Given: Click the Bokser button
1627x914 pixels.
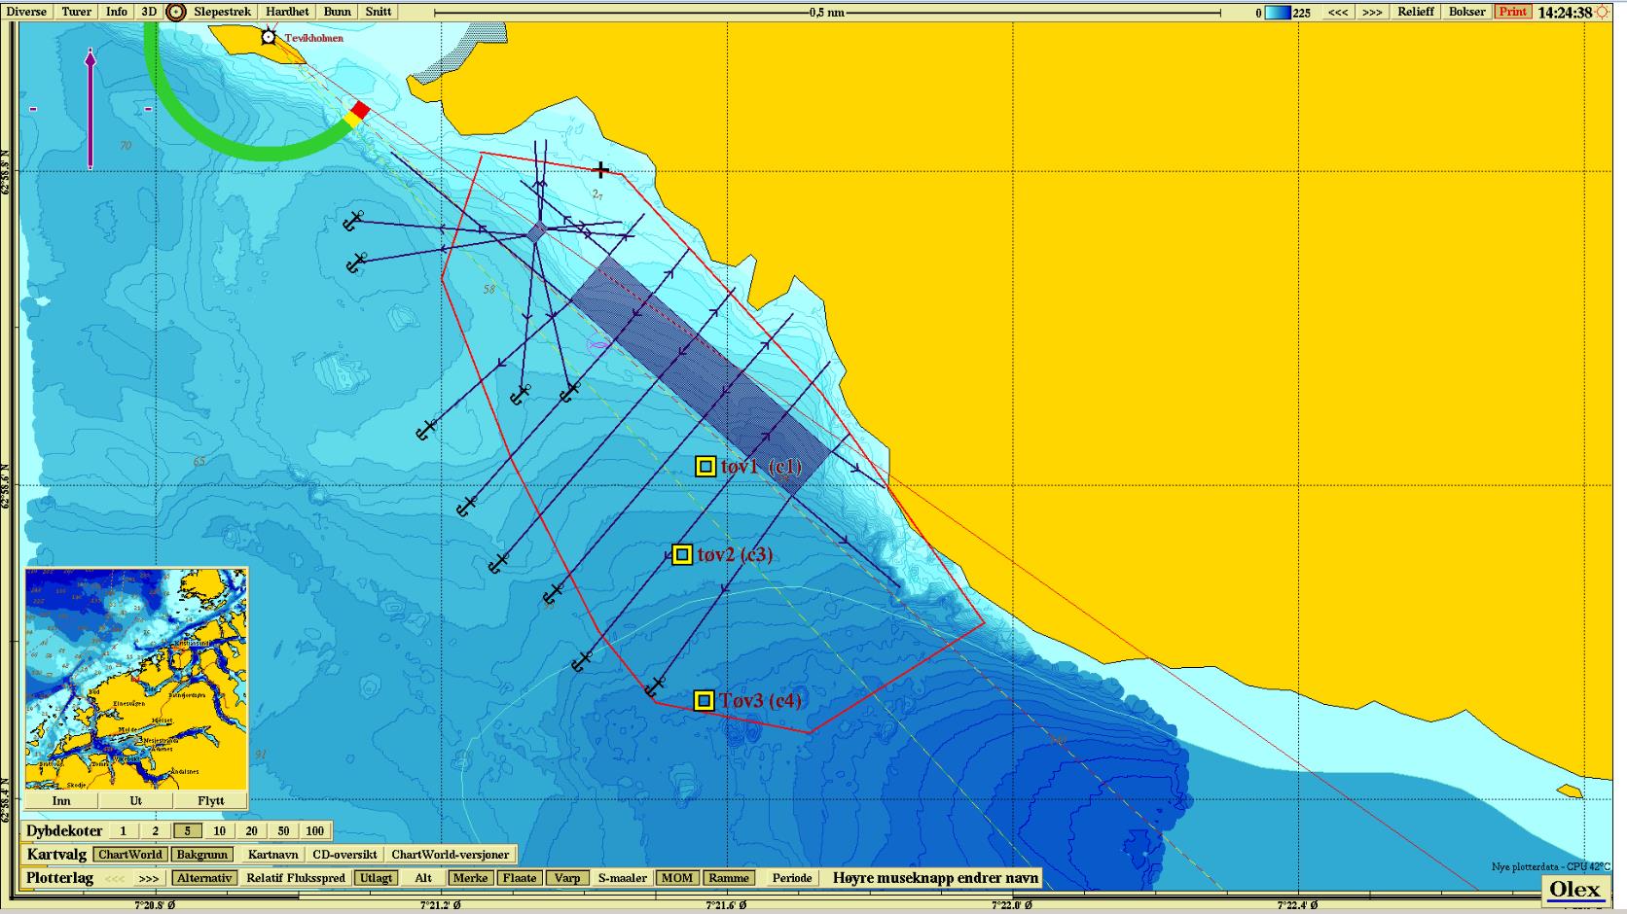Looking at the screenshot, I should click(1467, 12).
